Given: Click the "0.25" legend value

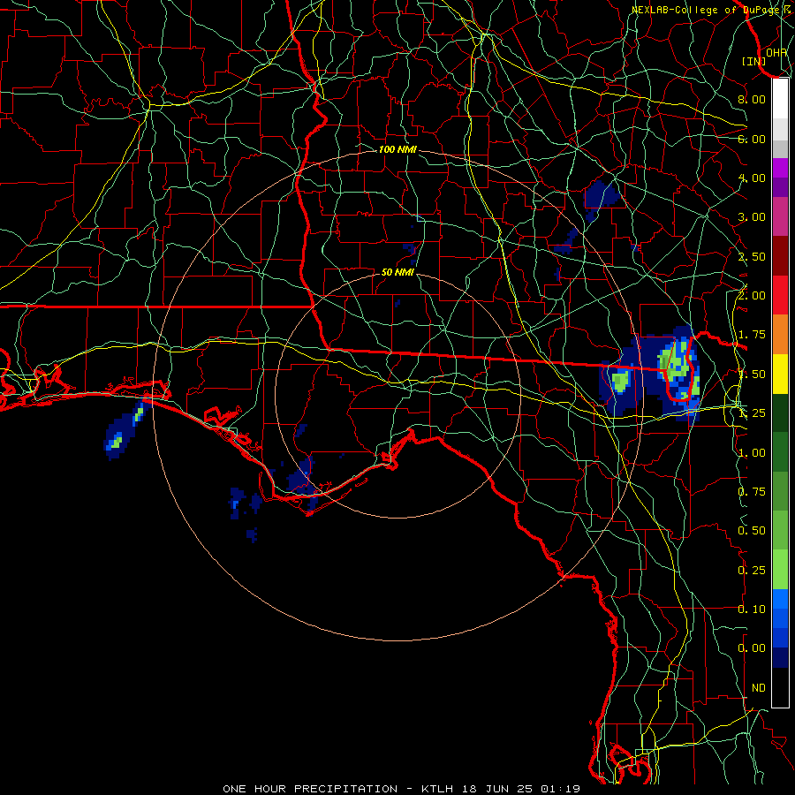Looking at the screenshot, I should (x=752, y=571).
